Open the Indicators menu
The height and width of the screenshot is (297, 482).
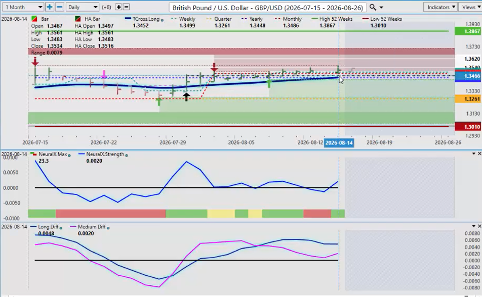(440, 7)
